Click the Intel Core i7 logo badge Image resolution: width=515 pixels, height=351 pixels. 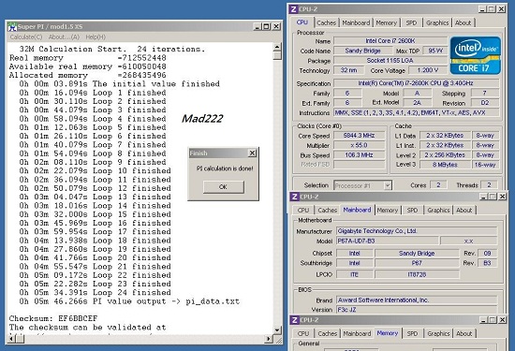(x=476, y=55)
